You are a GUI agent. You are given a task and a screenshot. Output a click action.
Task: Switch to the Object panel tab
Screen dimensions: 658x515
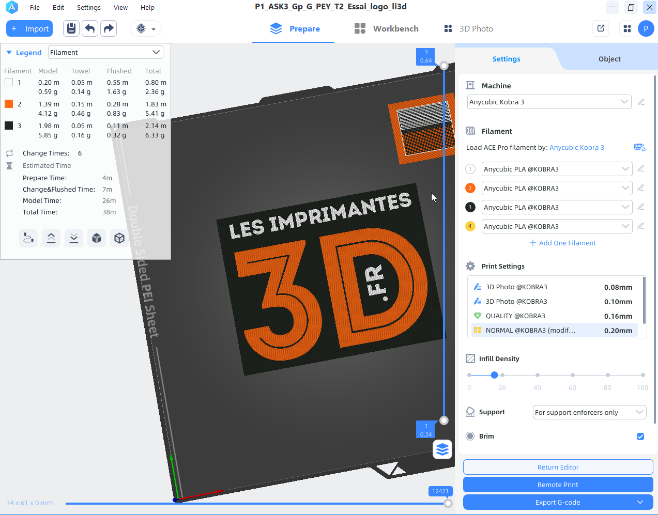click(609, 59)
